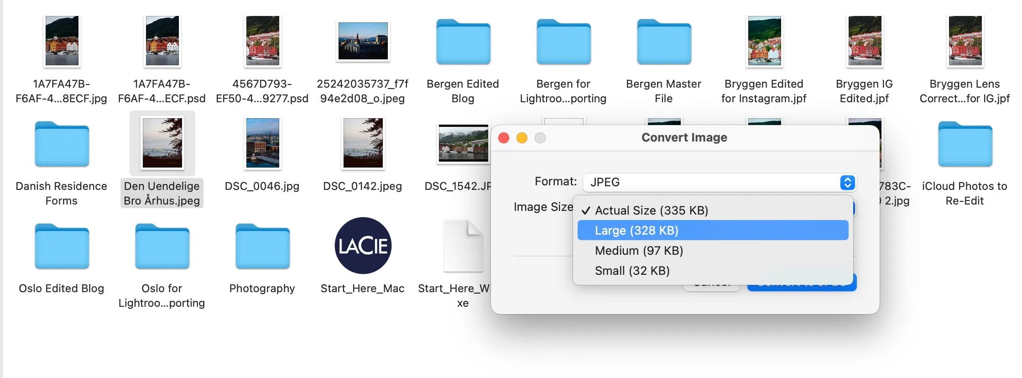Select the 1A7FA47B-F6AF-4...ECF.psd file icon

[162, 41]
